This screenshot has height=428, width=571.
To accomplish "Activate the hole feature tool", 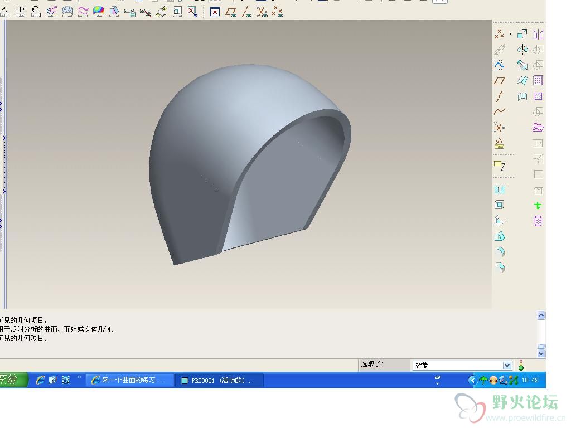I will pyautogui.click(x=500, y=189).
